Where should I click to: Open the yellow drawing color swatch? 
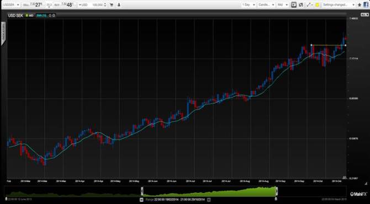point(317,5)
